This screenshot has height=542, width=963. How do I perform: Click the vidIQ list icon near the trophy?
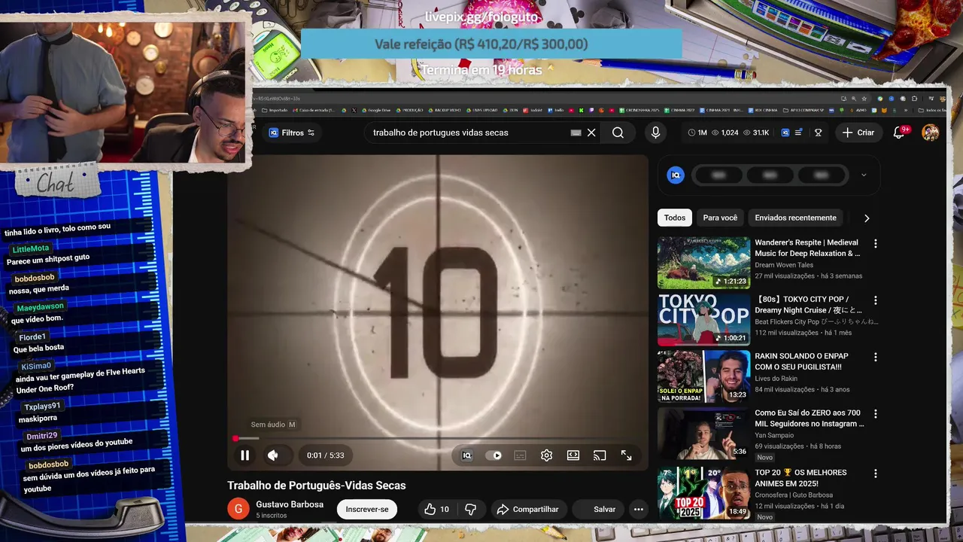coord(797,132)
